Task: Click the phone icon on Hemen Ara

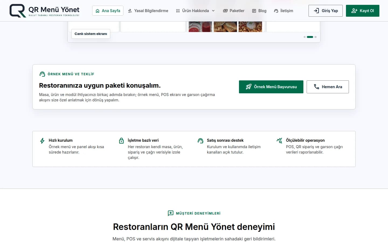Action: tap(317, 87)
